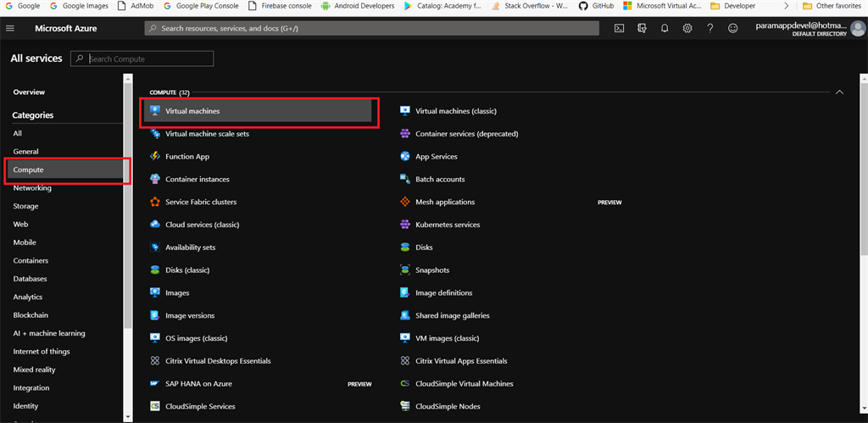
Task: Click the Batch accounts icon
Action: click(404, 179)
